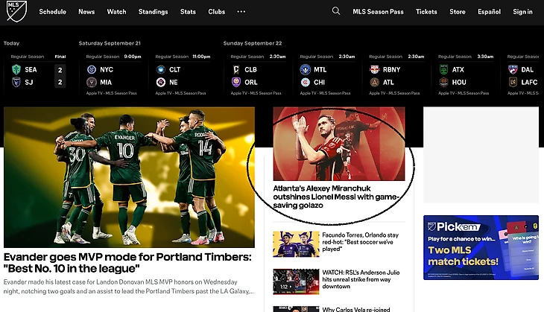Viewport: 544px width, 312px height.
Task: Select the RBNY team name
Action: click(392, 69)
